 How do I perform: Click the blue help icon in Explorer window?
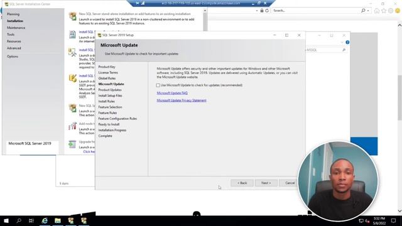coord(347,42)
